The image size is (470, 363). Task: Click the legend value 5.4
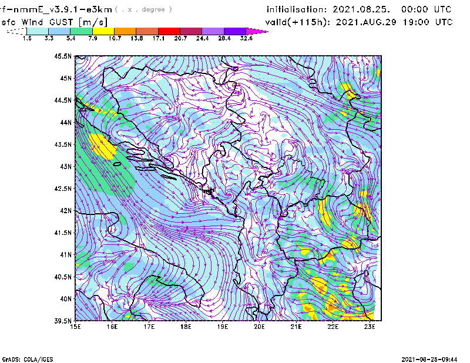click(70, 38)
